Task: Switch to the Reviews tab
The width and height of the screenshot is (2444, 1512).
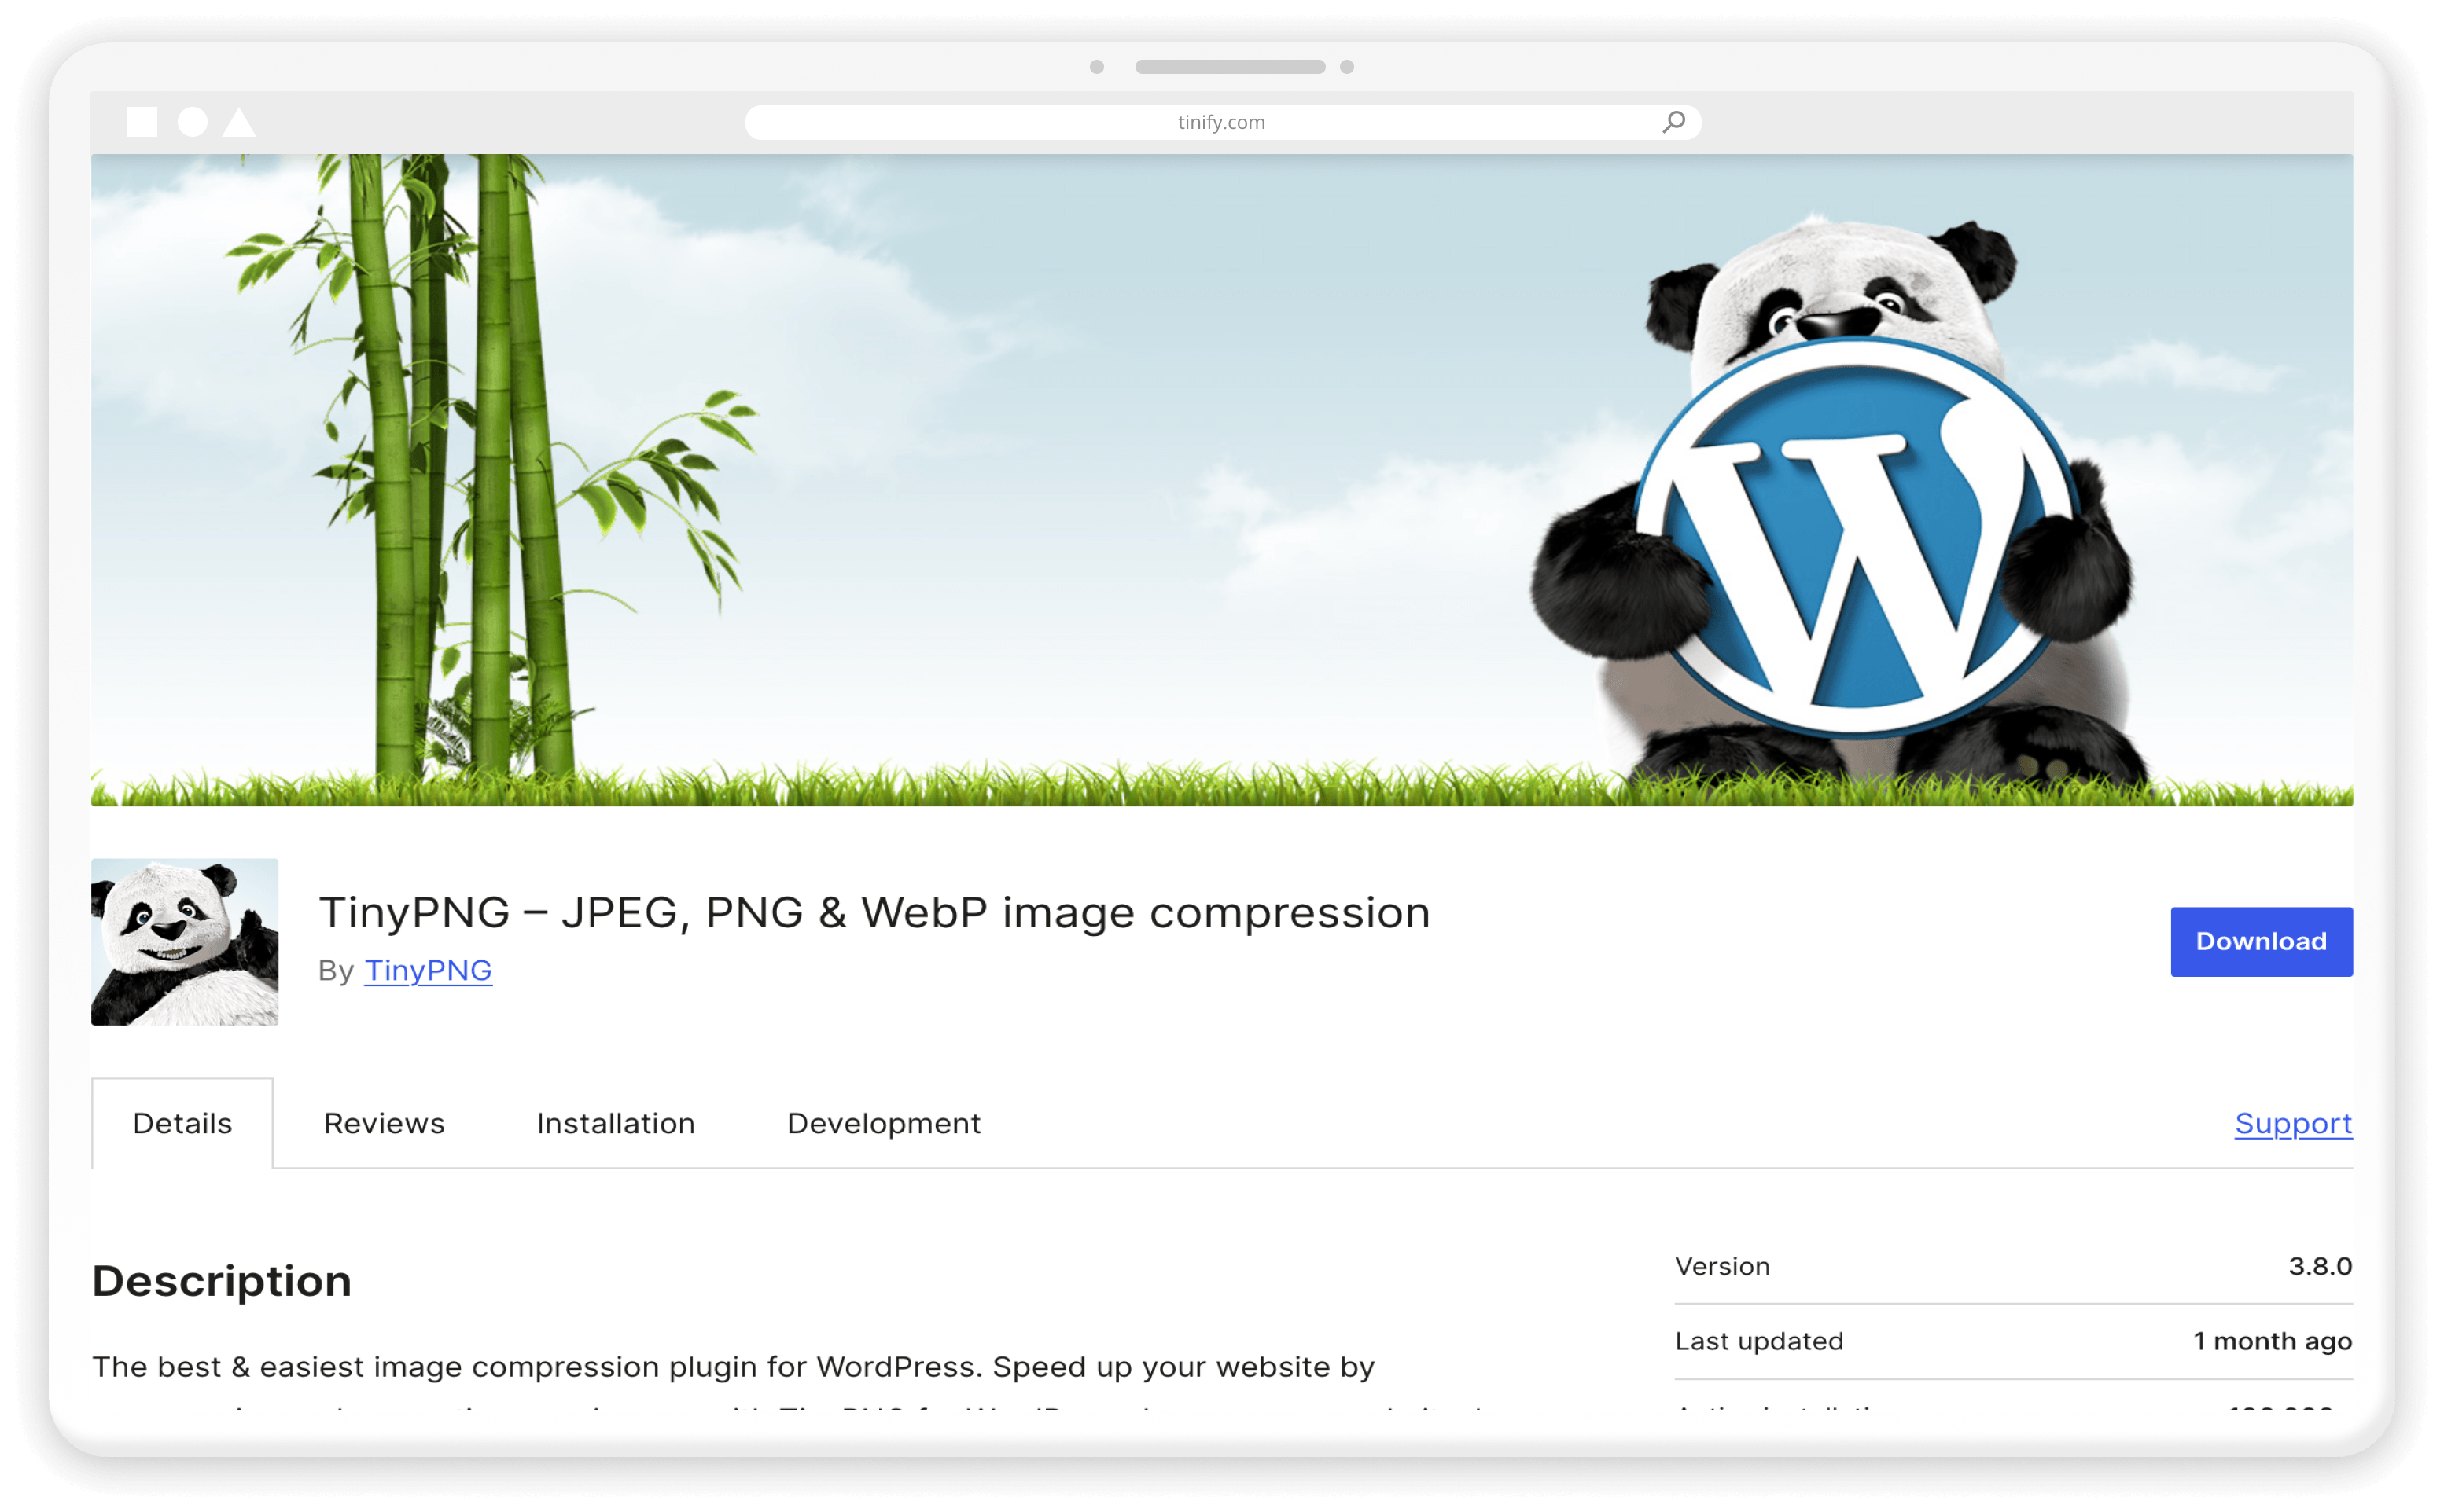Action: tap(385, 1123)
